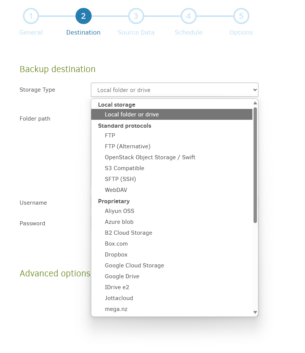Go to step 1 General in the wizard
Screen dimensions: 305x353
click(31, 16)
